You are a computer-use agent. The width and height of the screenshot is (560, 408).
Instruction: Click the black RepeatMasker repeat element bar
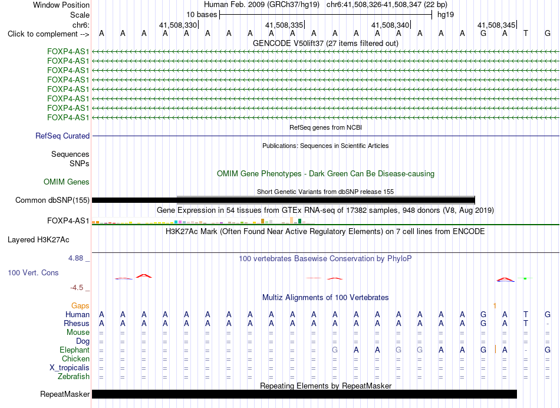tap(304, 394)
